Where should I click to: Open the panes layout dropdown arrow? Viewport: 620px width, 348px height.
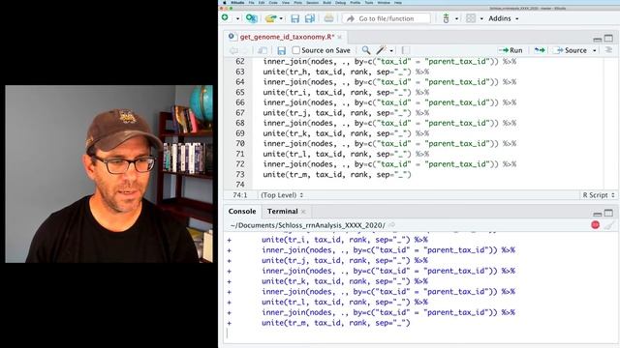(x=481, y=18)
